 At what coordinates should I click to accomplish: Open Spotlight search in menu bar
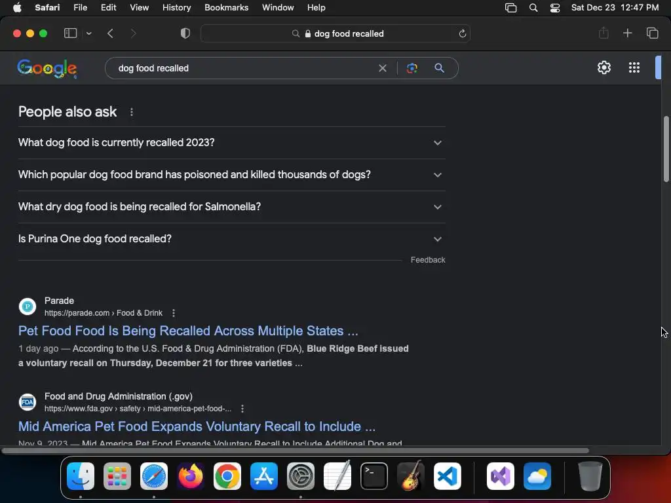click(x=533, y=8)
